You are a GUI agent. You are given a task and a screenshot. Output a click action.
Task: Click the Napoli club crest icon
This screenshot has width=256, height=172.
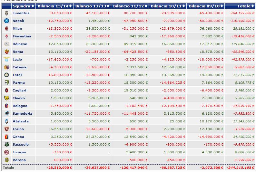[6, 21]
